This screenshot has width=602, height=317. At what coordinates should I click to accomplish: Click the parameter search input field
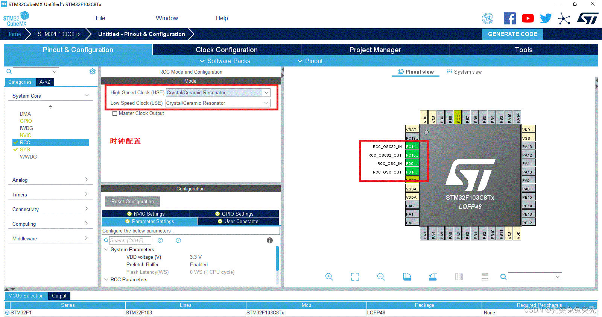130,240
